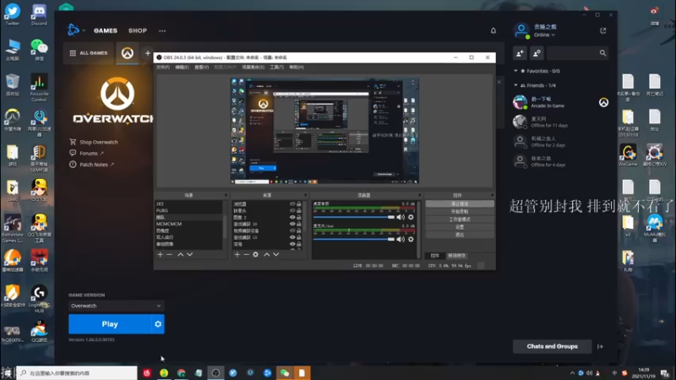The width and height of the screenshot is (676, 380).
Task: Collapse the Favorites 0/0 group
Action: point(515,71)
